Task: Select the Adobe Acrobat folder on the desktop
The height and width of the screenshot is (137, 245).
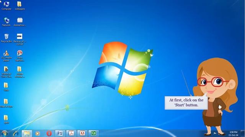Action: [x=20, y=72]
